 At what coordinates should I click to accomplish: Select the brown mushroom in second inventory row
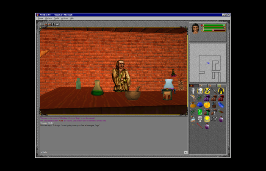click(214, 98)
